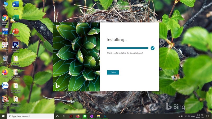
Task: Click the battery icon in system tray
Action: pos(182,116)
